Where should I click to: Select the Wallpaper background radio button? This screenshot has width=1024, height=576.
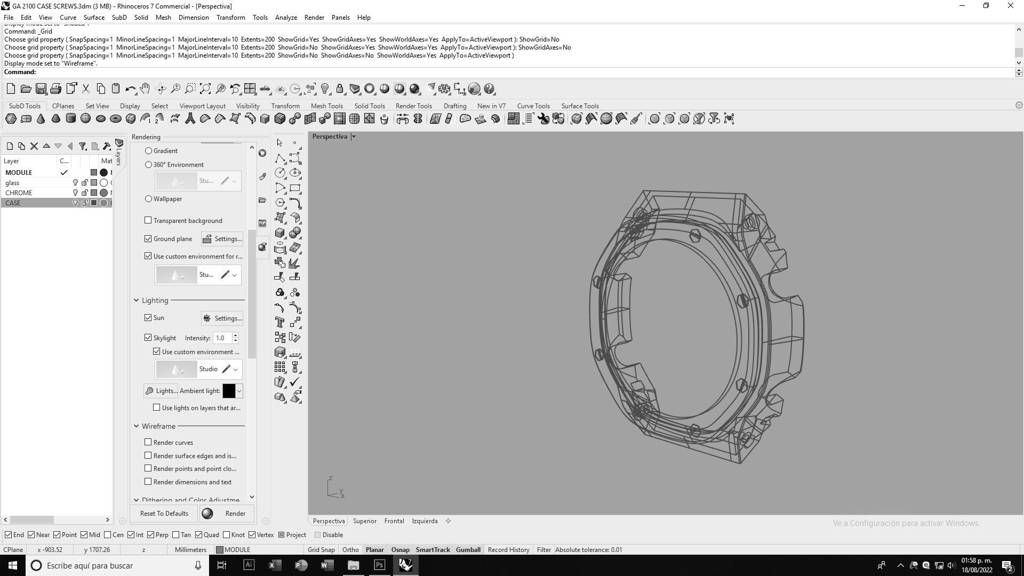[x=149, y=199]
